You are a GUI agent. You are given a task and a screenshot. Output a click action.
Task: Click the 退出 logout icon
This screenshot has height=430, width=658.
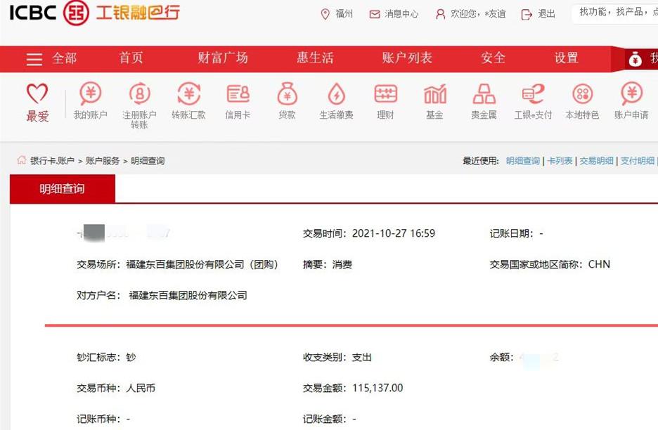[x=527, y=15]
